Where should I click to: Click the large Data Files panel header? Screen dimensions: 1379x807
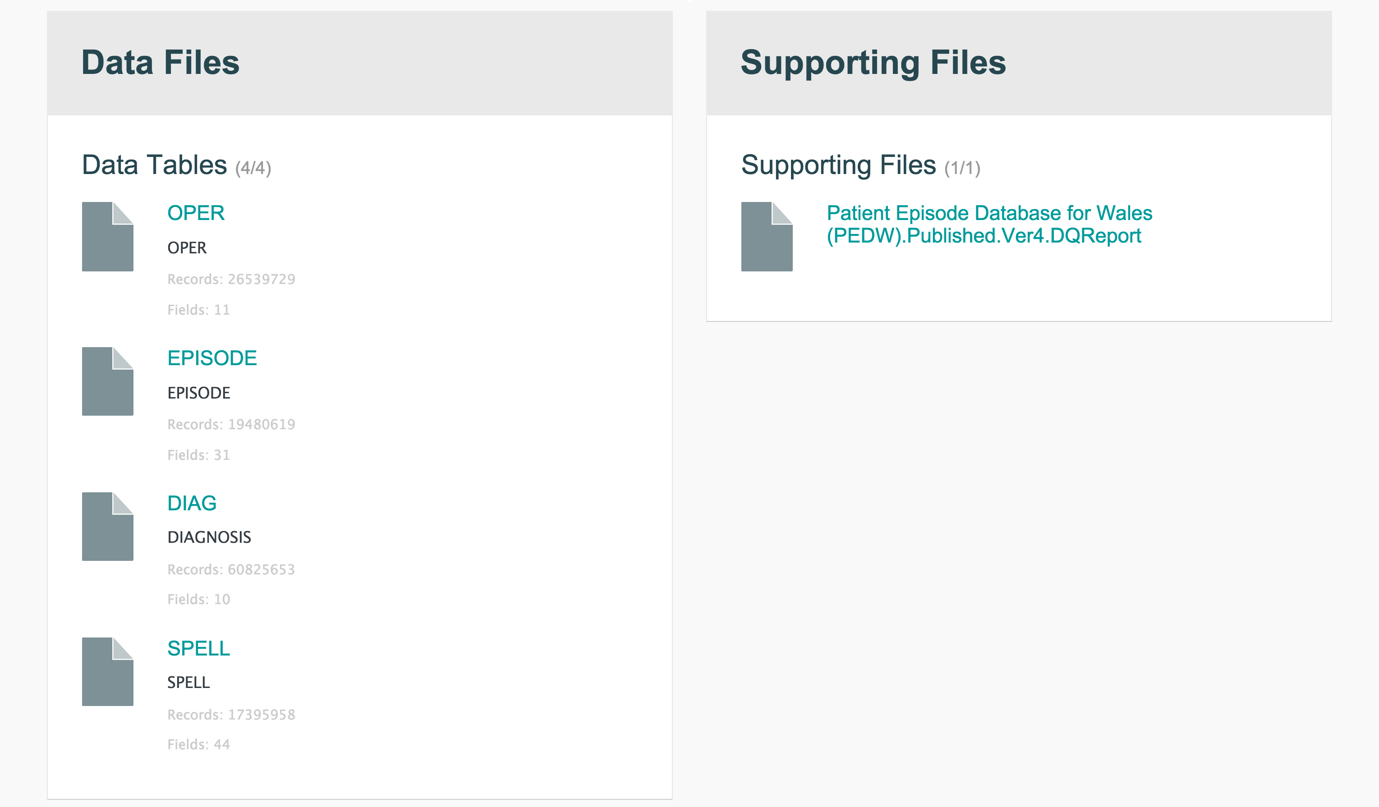(161, 62)
